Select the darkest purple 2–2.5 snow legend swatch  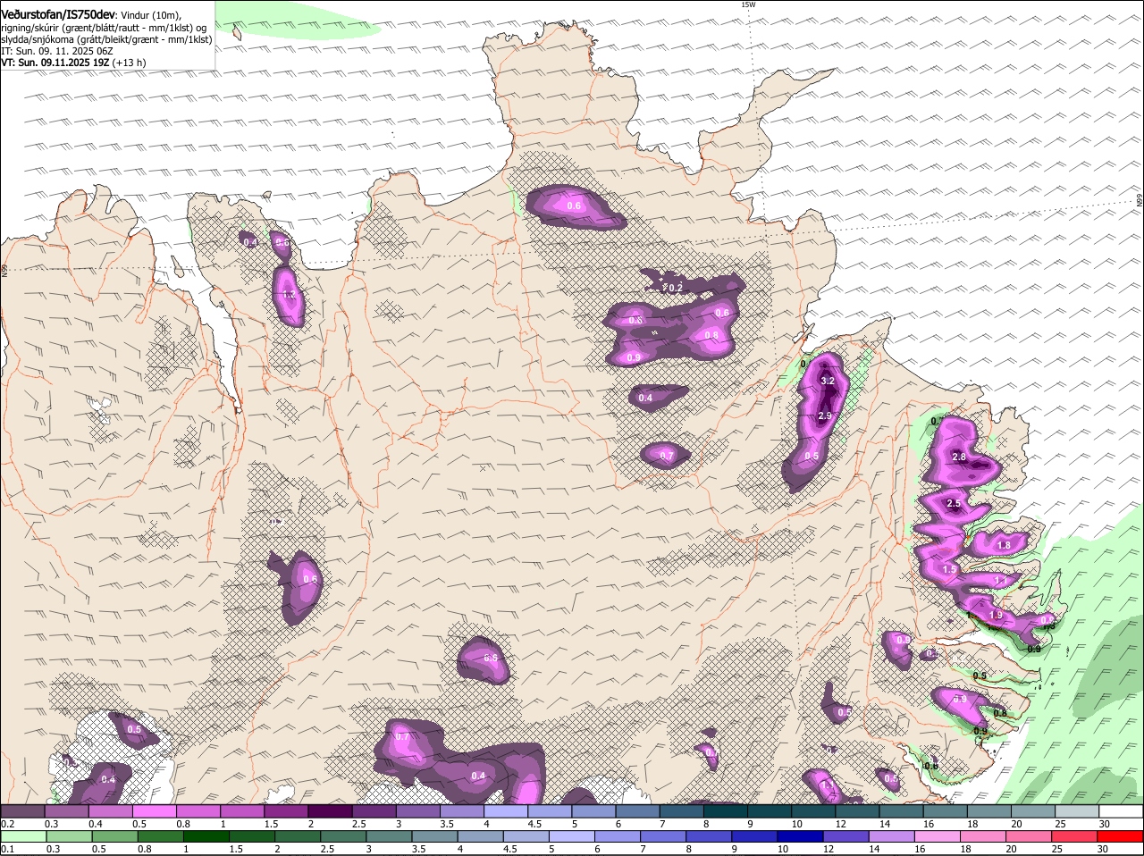tap(330, 811)
